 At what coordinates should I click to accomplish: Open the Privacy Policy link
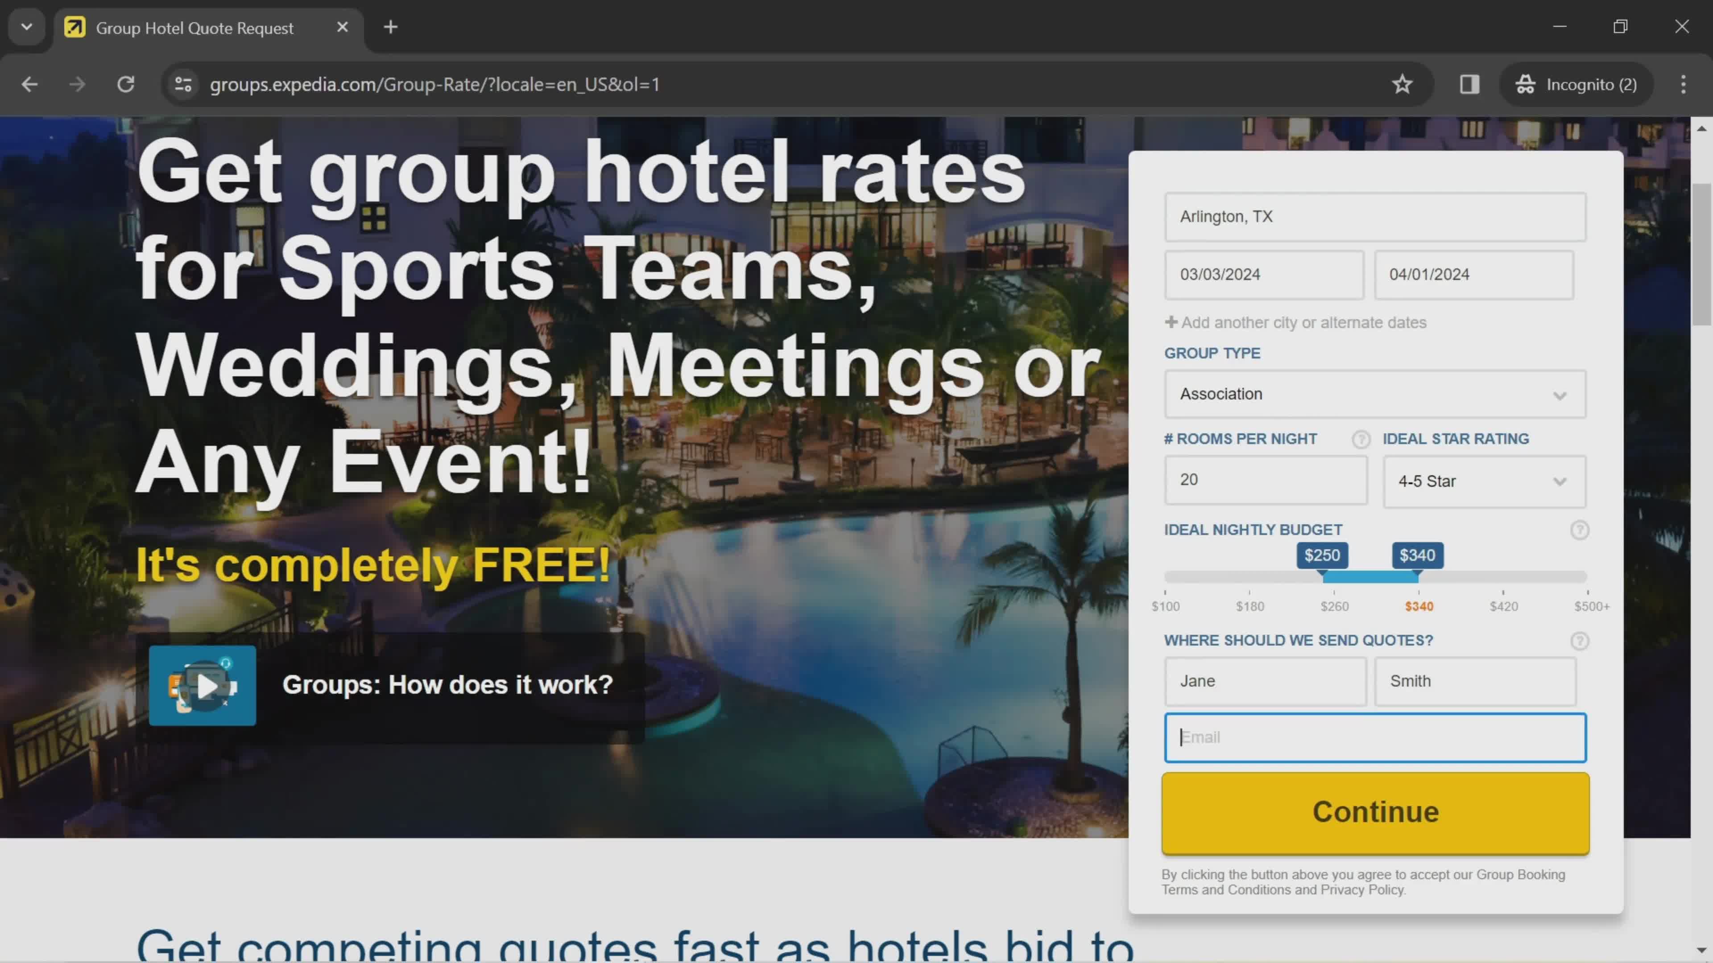coord(1362,890)
